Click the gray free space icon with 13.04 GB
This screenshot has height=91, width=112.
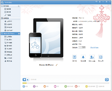pos(97,86)
